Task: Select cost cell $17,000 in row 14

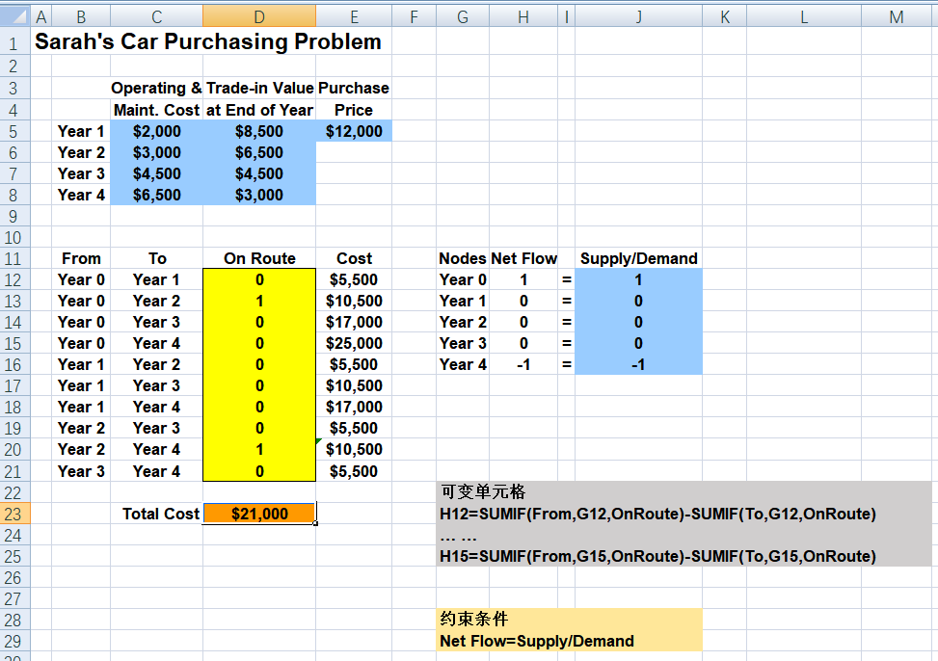Action: click(354, 323)
